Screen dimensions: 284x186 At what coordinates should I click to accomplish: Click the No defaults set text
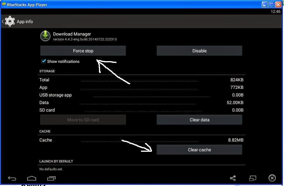tap(51, 169)
